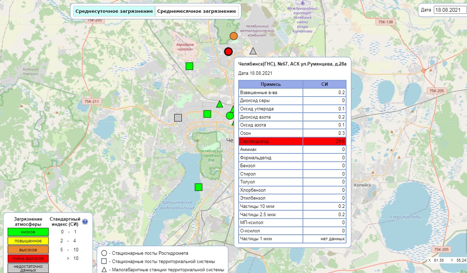The width and height of the screenshot is (467, 273).
Task: Click the gray 'недостаточно данных' legend swatch
Action: point(28,268)
